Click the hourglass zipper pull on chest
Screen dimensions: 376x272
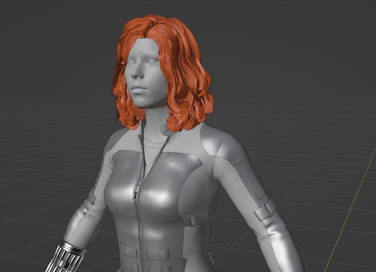click(x=136, y=194)
